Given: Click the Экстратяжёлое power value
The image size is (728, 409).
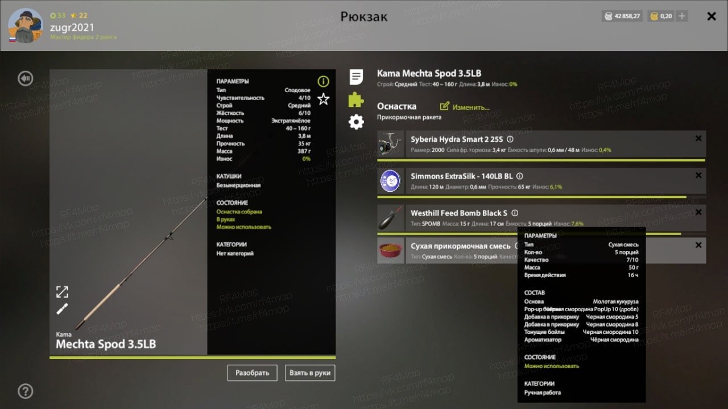Looking at the screenshot, I should pos(291,121).
